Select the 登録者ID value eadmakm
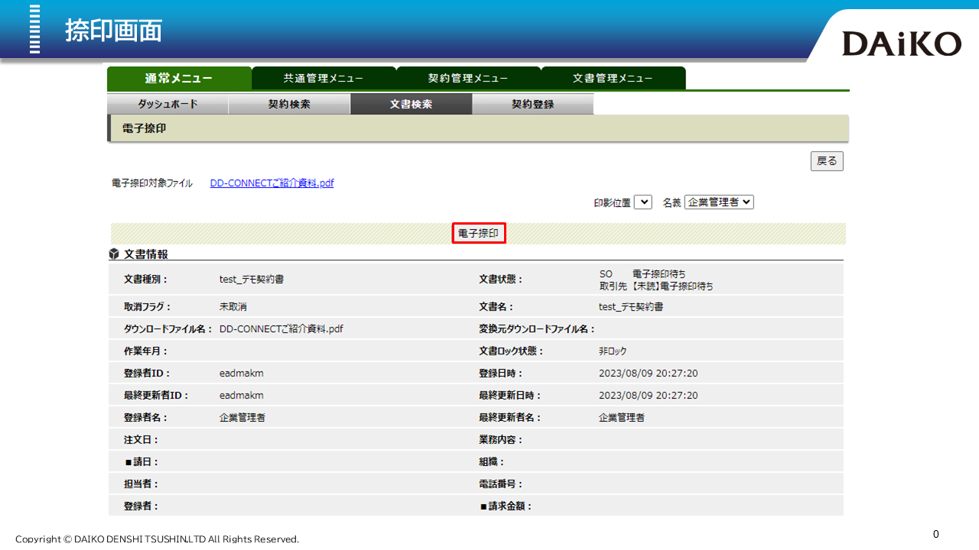979x550 pixels. pos(242,374)
